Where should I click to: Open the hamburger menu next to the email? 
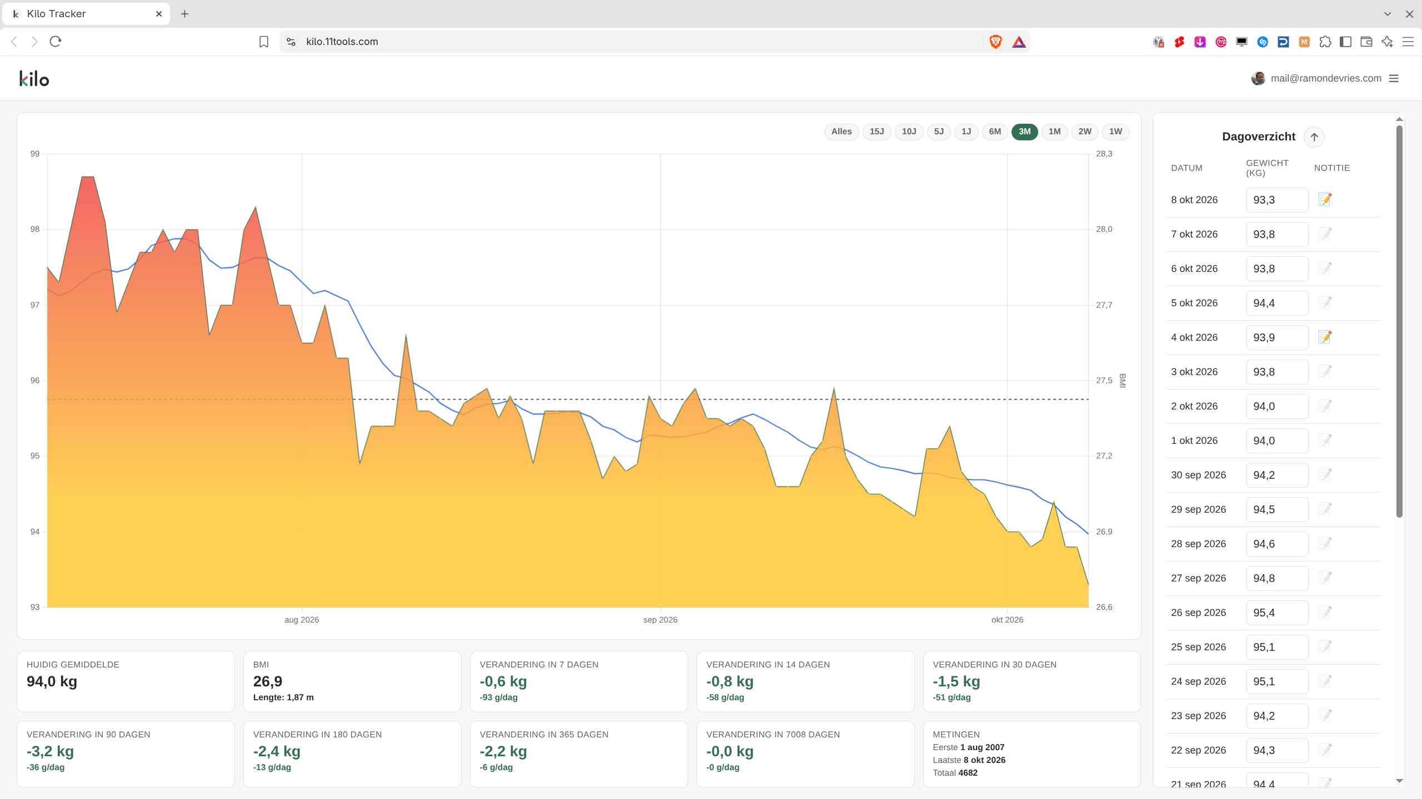click(x=1394, y=78)
